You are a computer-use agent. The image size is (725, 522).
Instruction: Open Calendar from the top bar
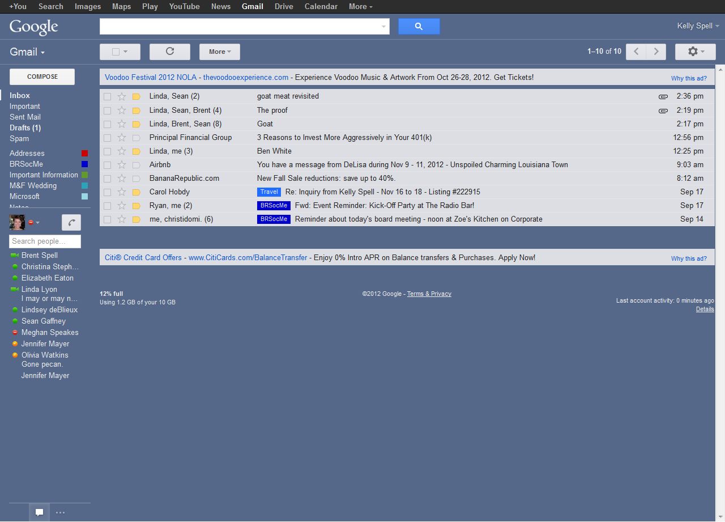pos(321,6)
